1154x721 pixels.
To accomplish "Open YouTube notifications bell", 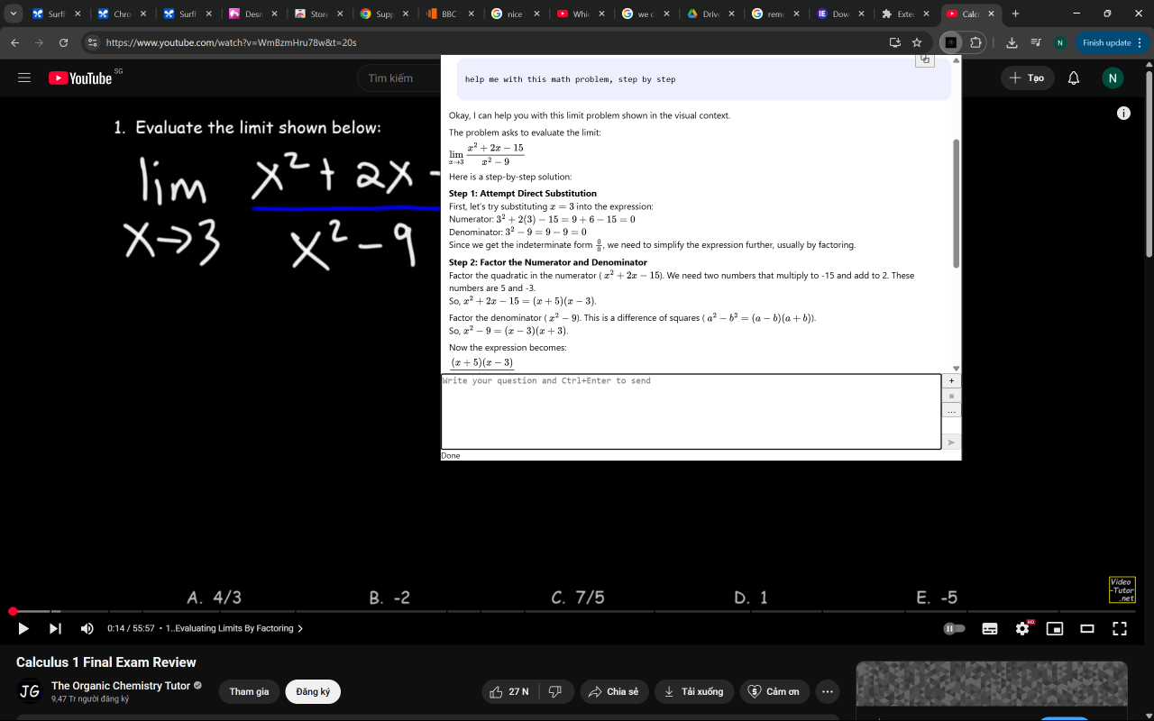I will (1074, 78).
